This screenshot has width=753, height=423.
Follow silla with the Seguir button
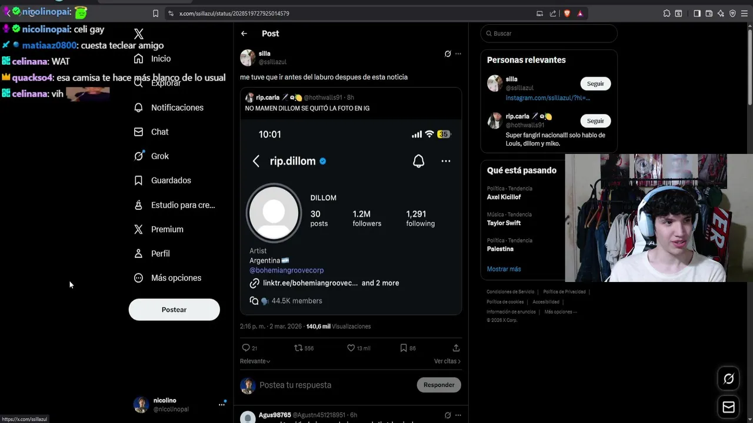pyautogui.click(x=595, y=83)
